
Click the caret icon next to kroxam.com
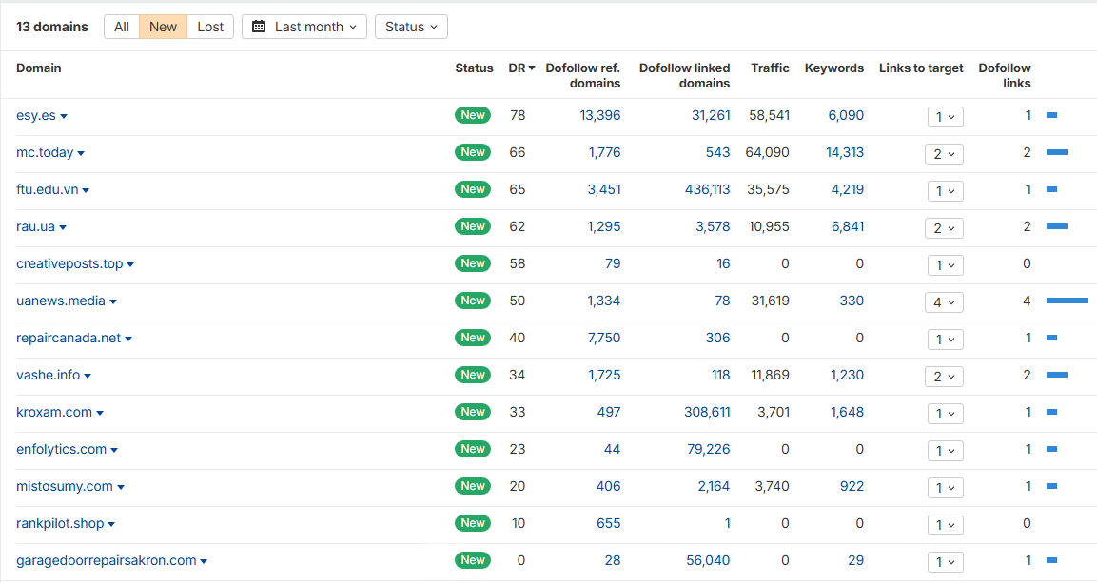pyautogui.click(x=100, y=413)
